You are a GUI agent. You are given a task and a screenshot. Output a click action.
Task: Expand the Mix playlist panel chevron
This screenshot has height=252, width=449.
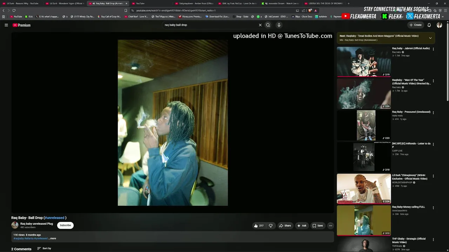(x=430, y=38)
